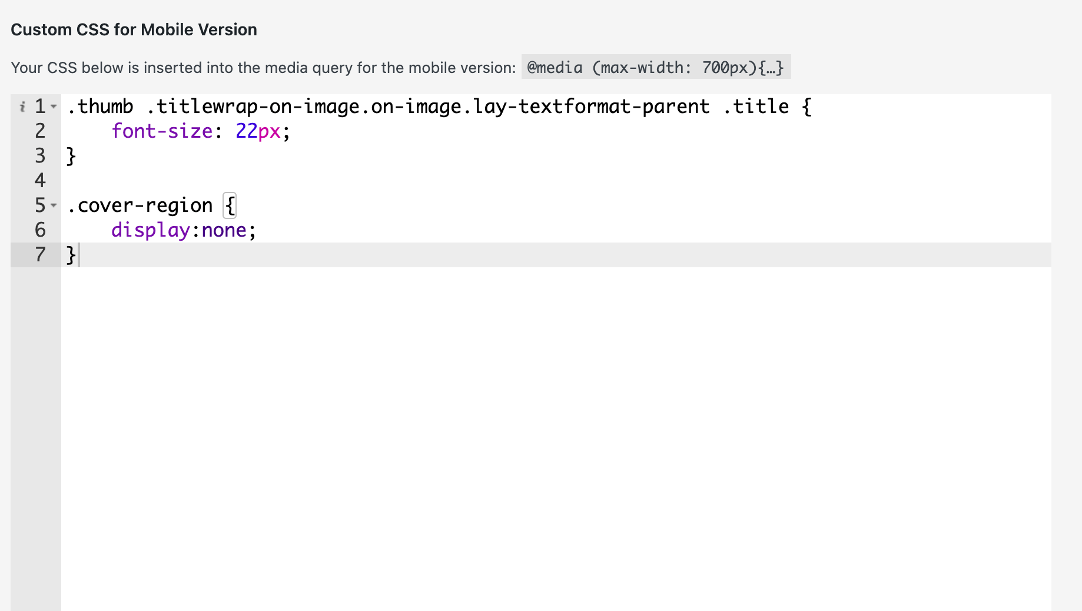The width and height of the screenshot is (1082, 611).
Task: Click the highlighted opening brace on line 5
Action: pos(230,205)
